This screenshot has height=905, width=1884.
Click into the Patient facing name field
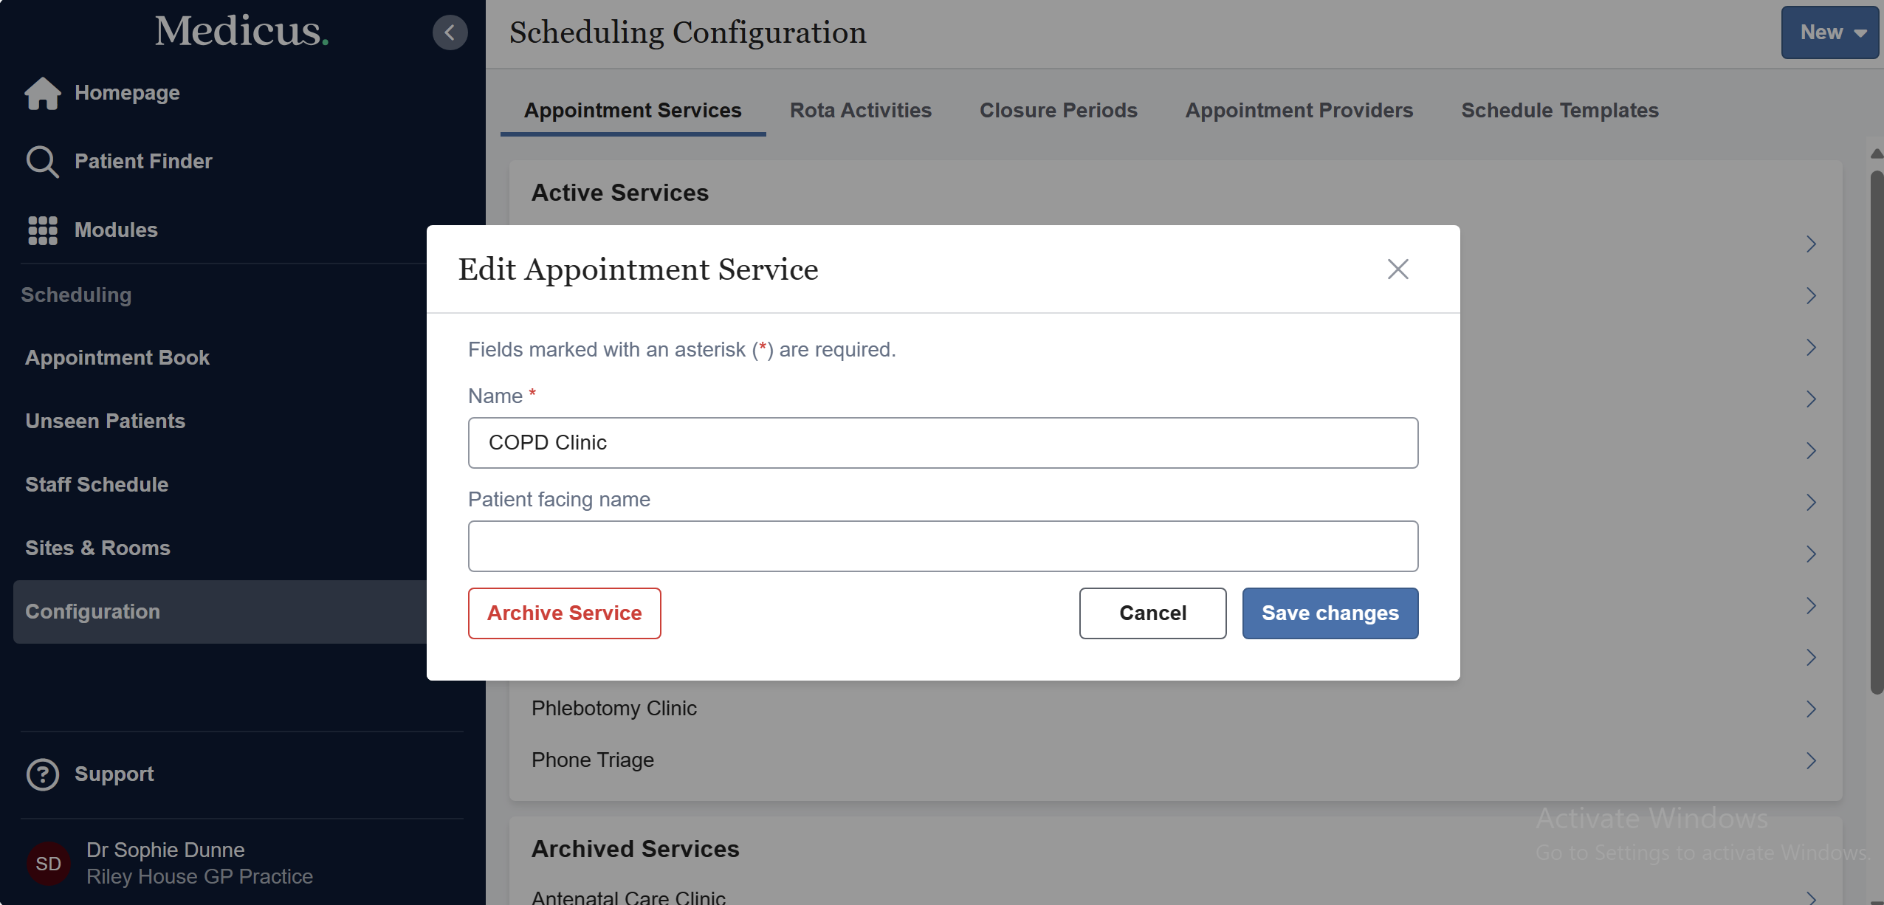pyautogui.click(x=943, y=546)
